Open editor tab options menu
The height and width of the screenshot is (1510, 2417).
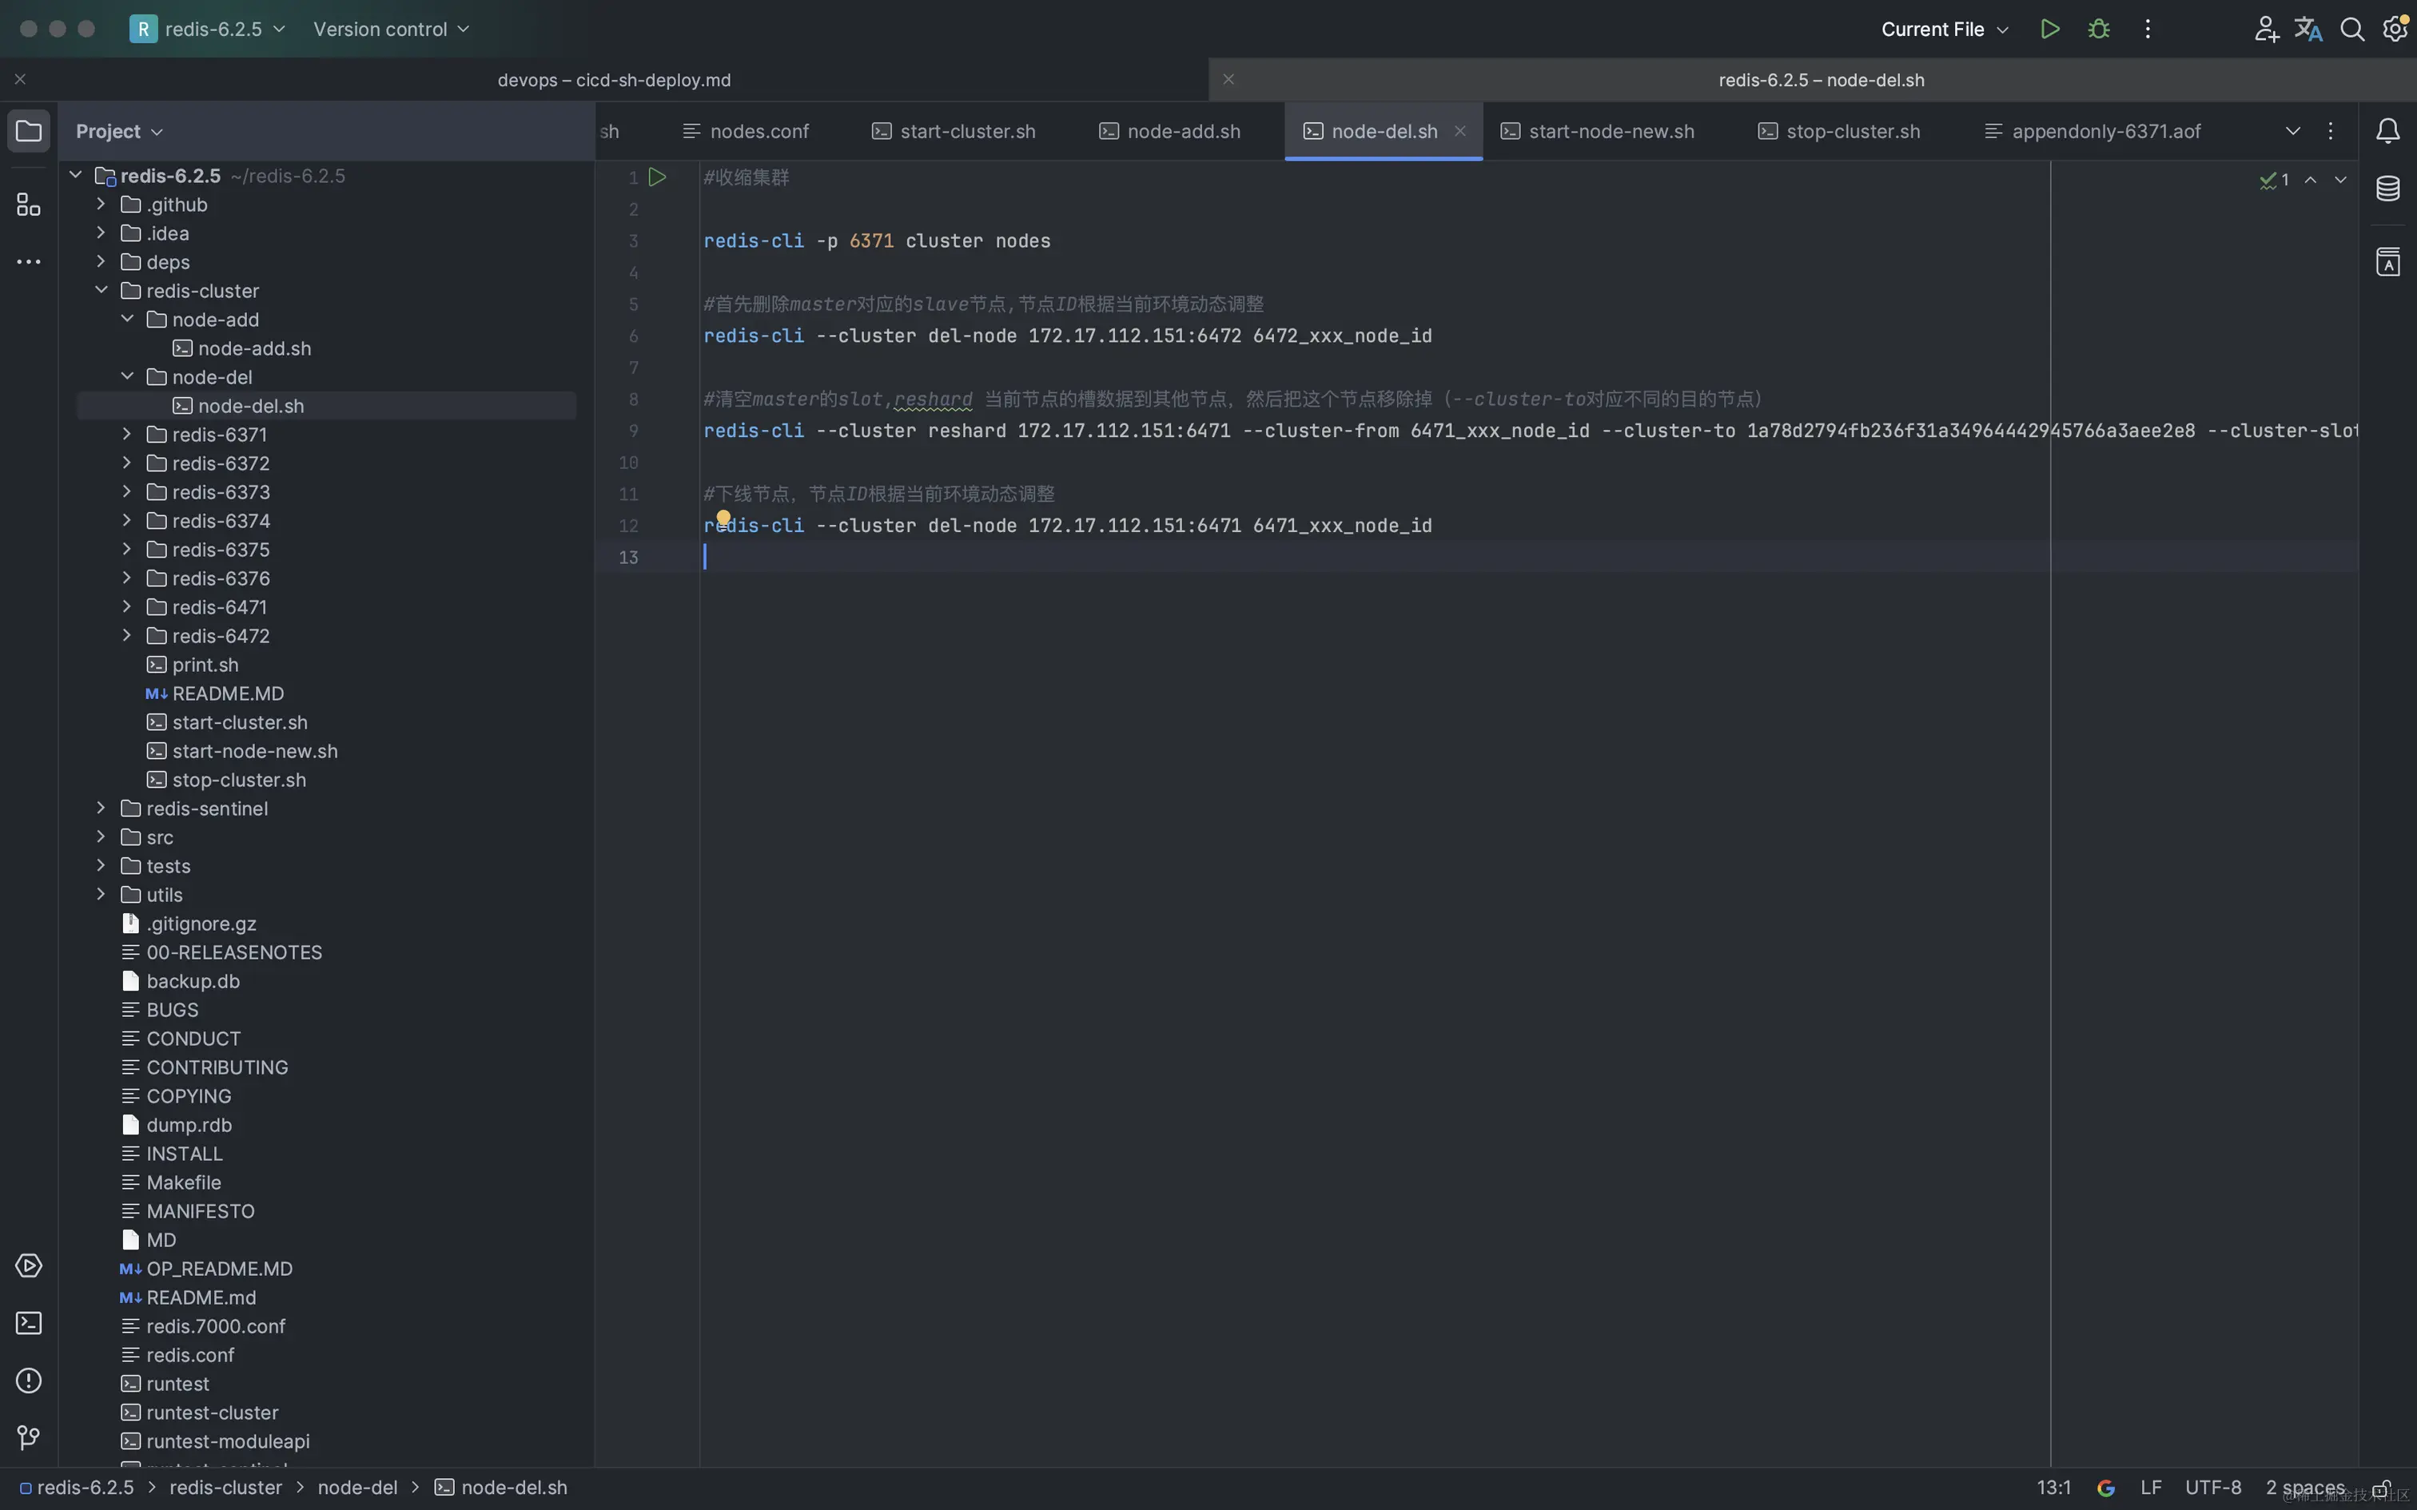pyautogui.click(x=2330, y=131)
